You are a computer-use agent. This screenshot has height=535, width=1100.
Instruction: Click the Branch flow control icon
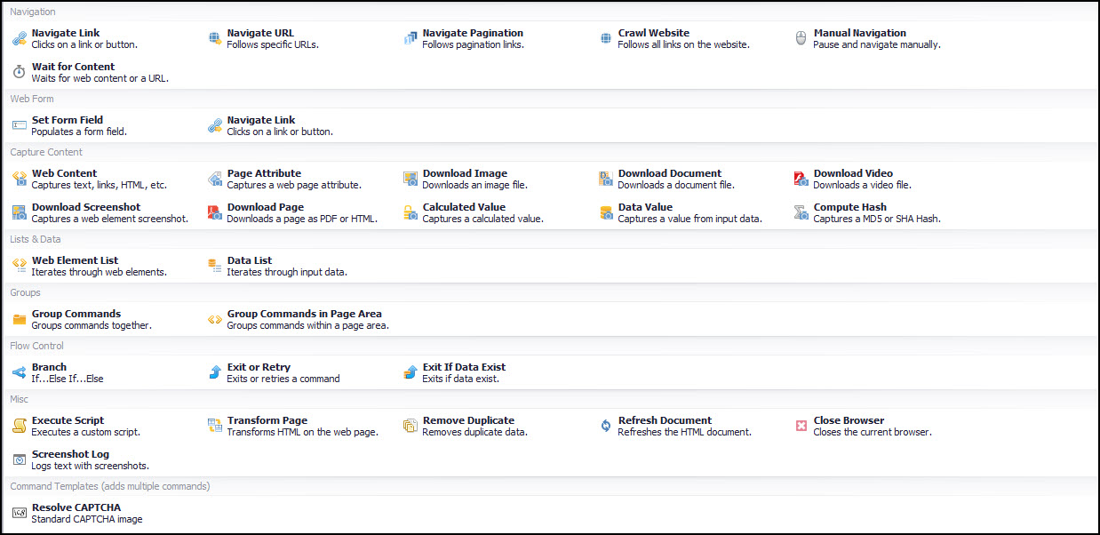19,372
